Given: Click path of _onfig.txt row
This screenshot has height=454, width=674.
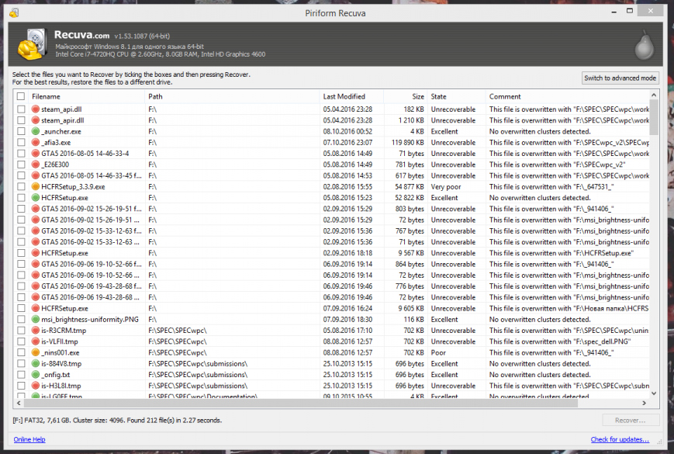Looking at the screenshot, I should [x=198, y=375].
